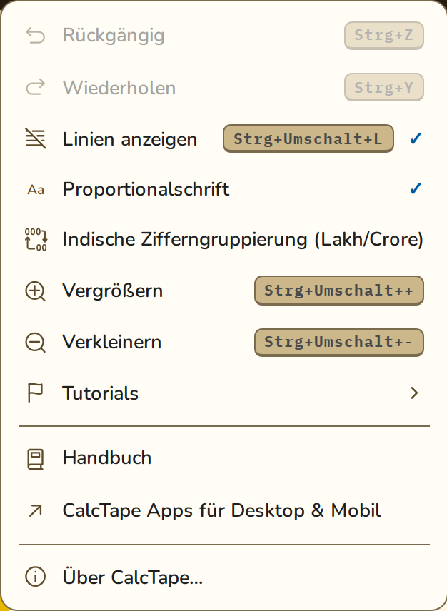
Task: Click the Strg+Umschalt+- shortcut badge
Action: click(339, 343)
